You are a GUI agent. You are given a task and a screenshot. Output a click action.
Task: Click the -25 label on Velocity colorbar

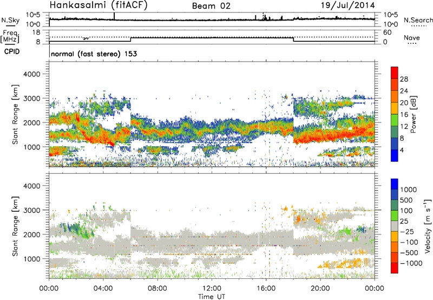(x=407, y=231)
